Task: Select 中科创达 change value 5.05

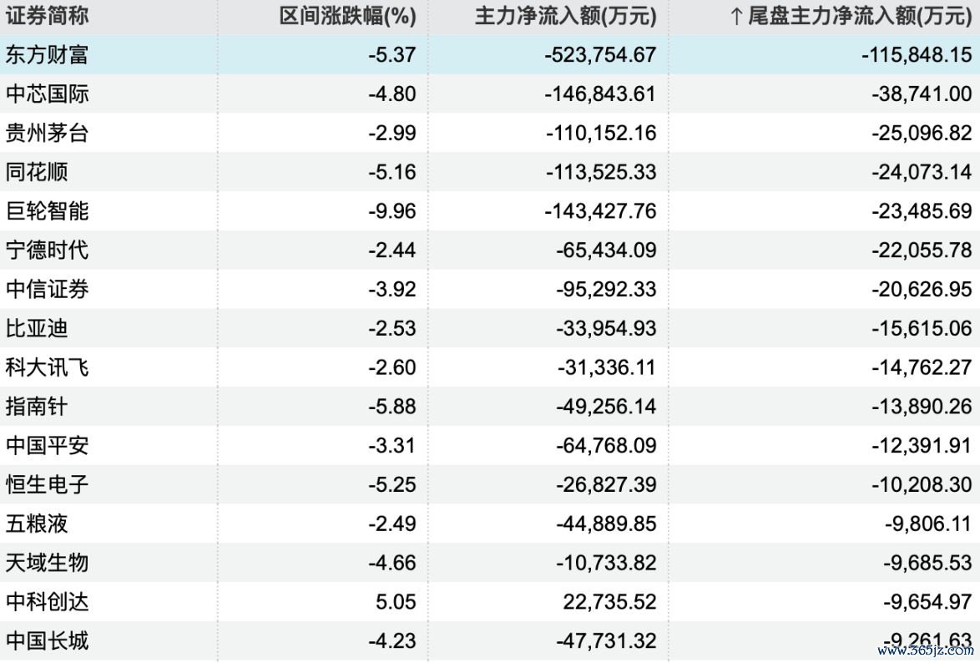Action: pos(396,602)
